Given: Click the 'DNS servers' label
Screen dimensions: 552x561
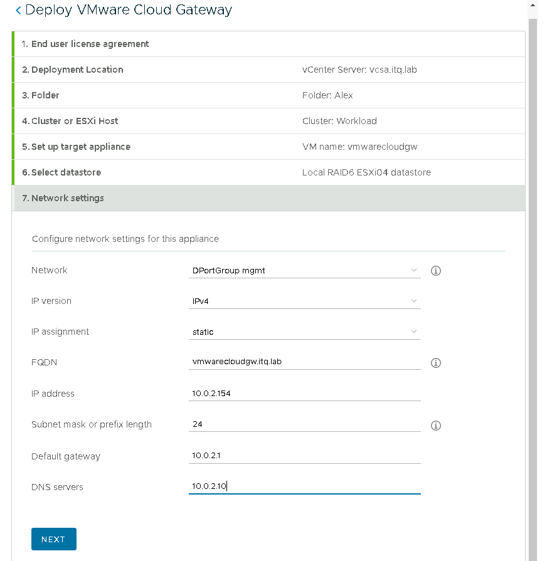Looking at the screenshot, I should [x=57, y=487].
